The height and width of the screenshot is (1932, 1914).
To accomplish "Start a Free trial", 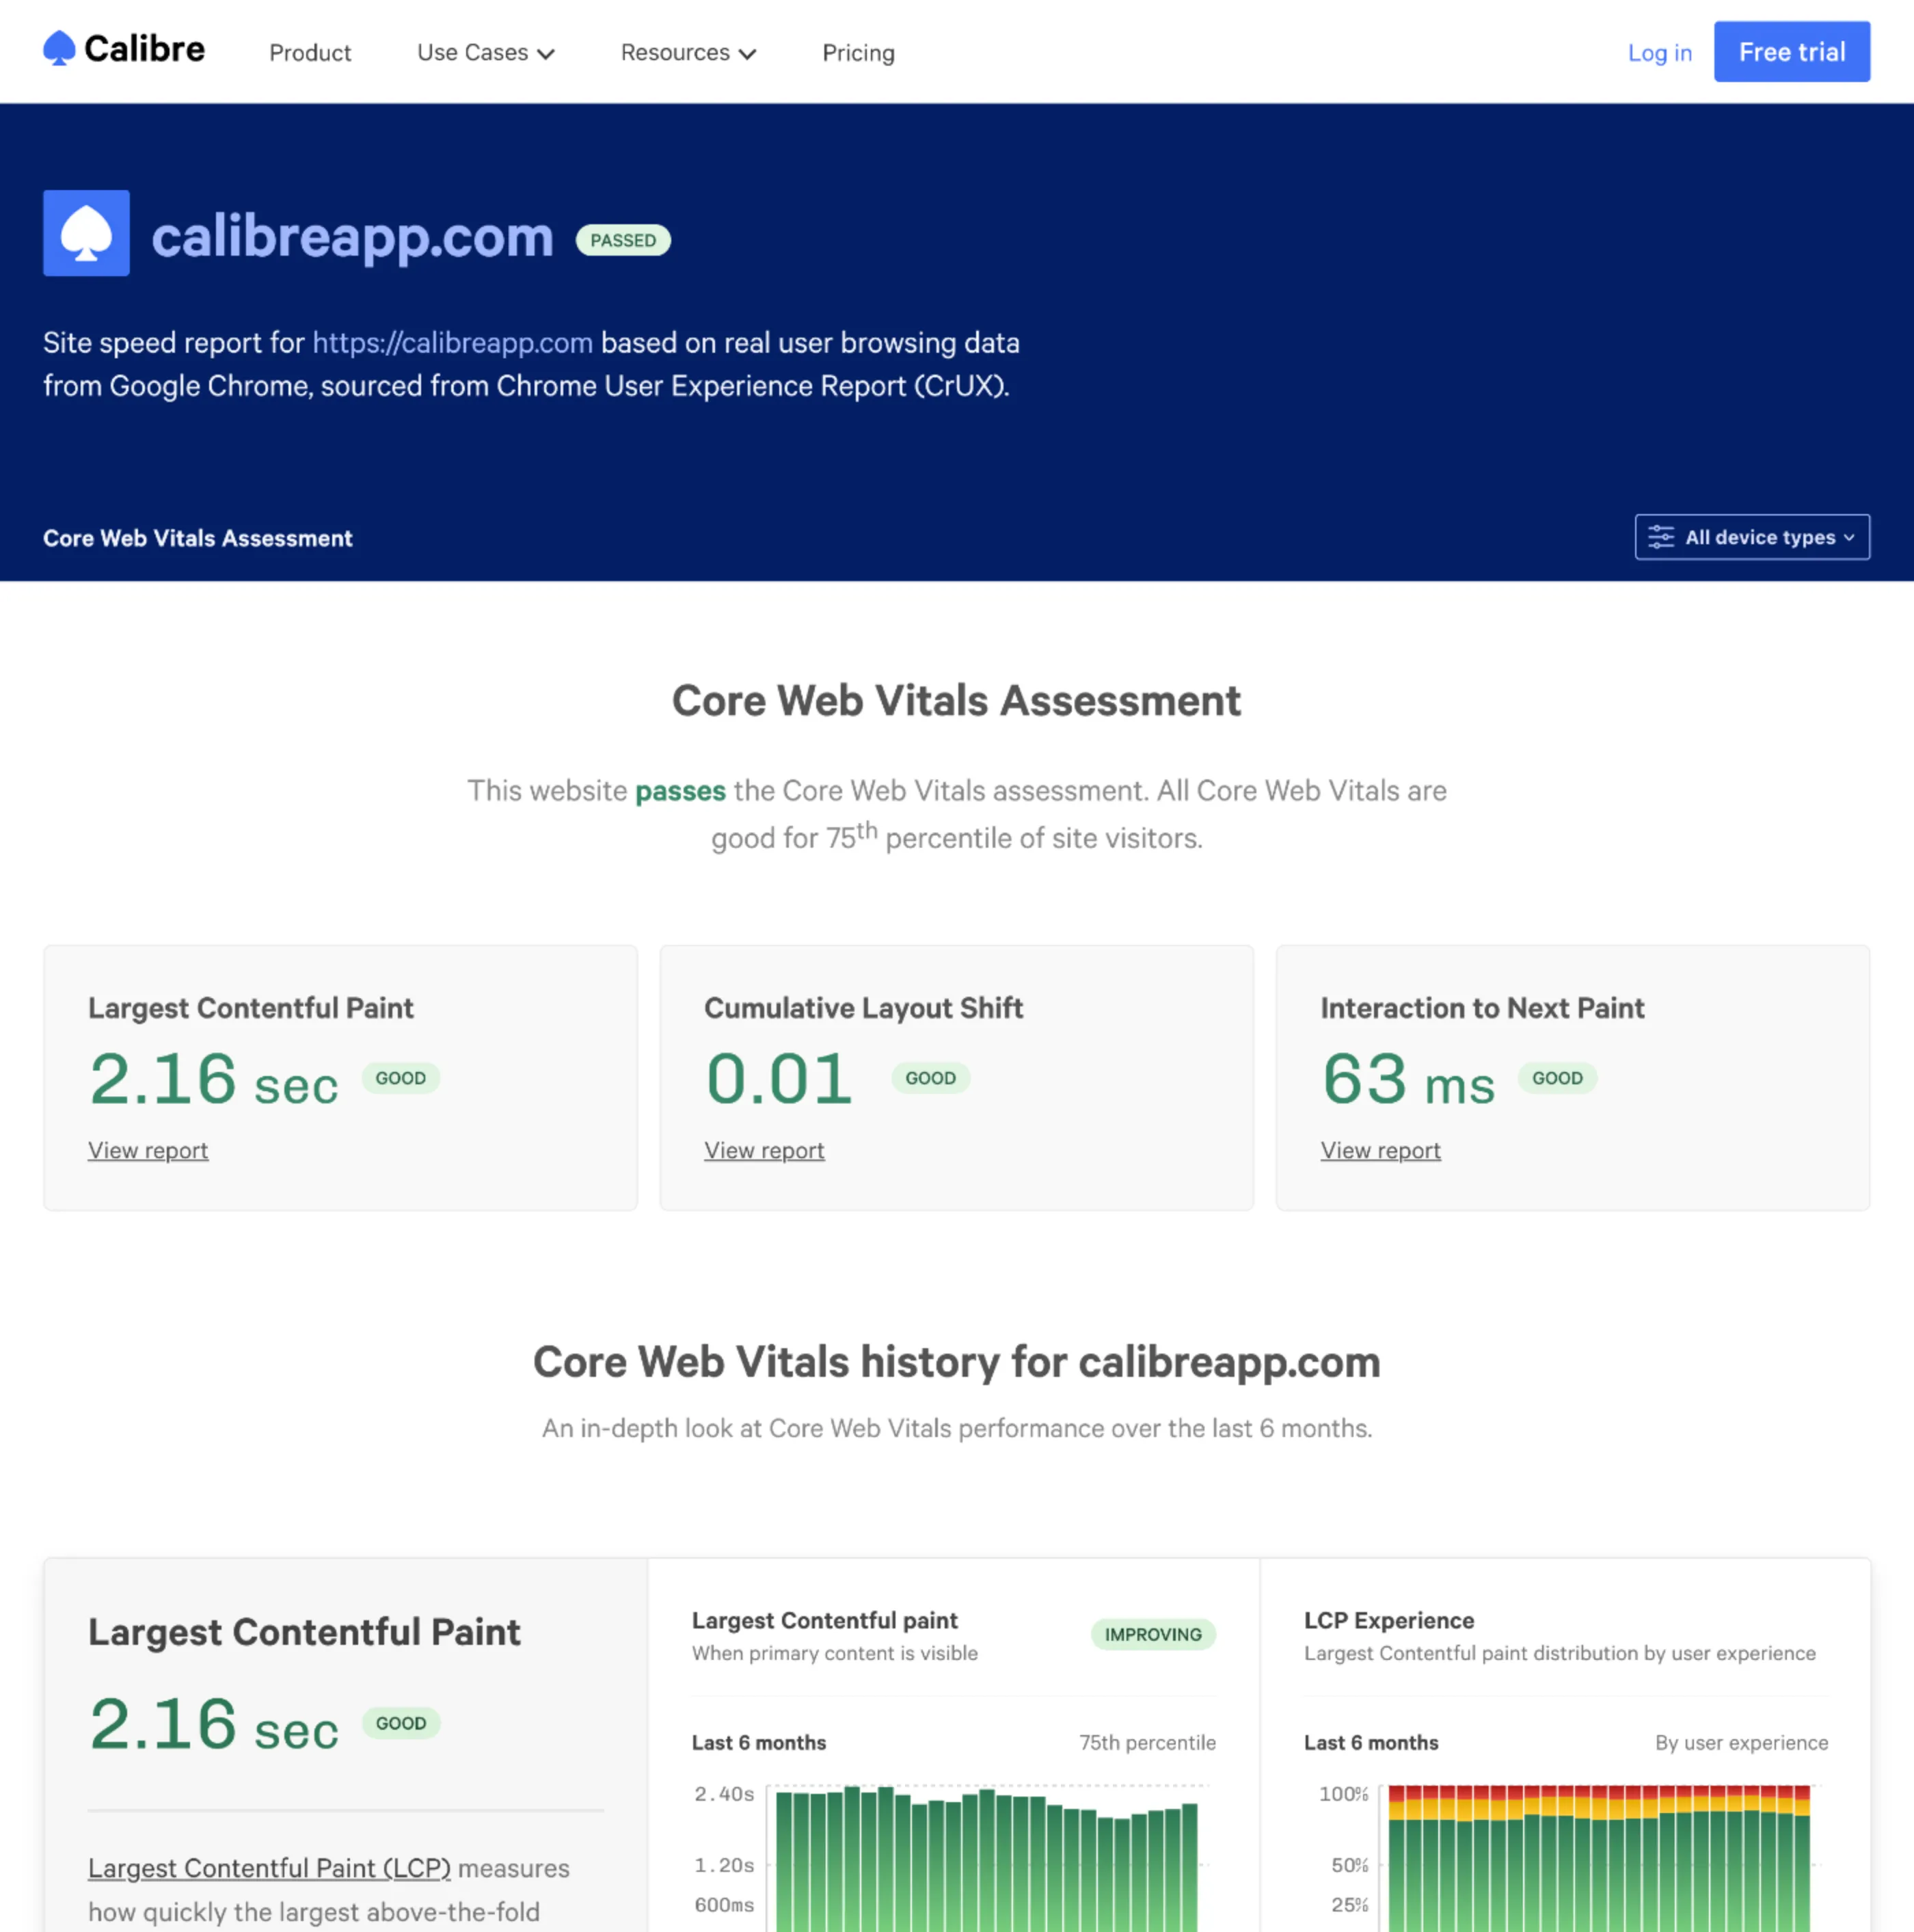I will (x=1791, y=51).
